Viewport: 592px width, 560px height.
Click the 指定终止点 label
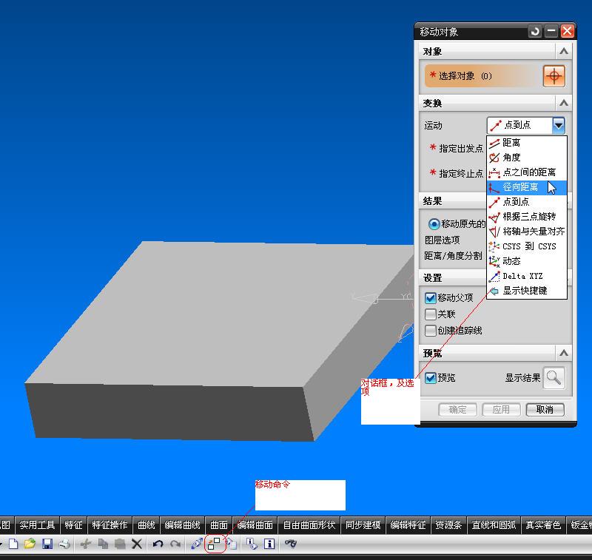461,174
